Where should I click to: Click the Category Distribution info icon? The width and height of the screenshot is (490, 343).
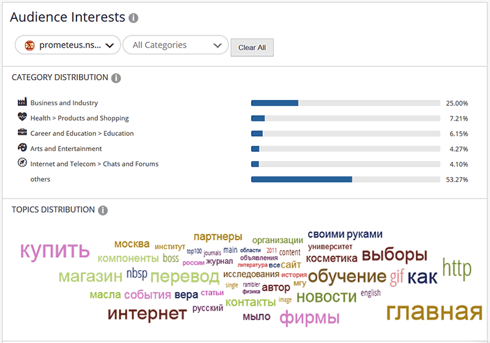[116, 78]
